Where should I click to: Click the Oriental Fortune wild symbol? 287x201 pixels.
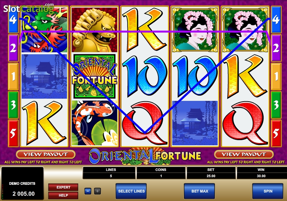(95, 76)
